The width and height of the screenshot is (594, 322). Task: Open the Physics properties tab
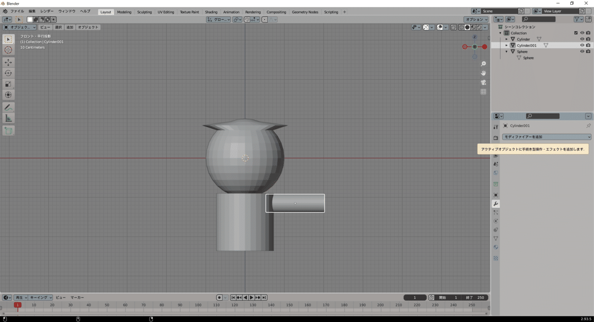(495, 221)
